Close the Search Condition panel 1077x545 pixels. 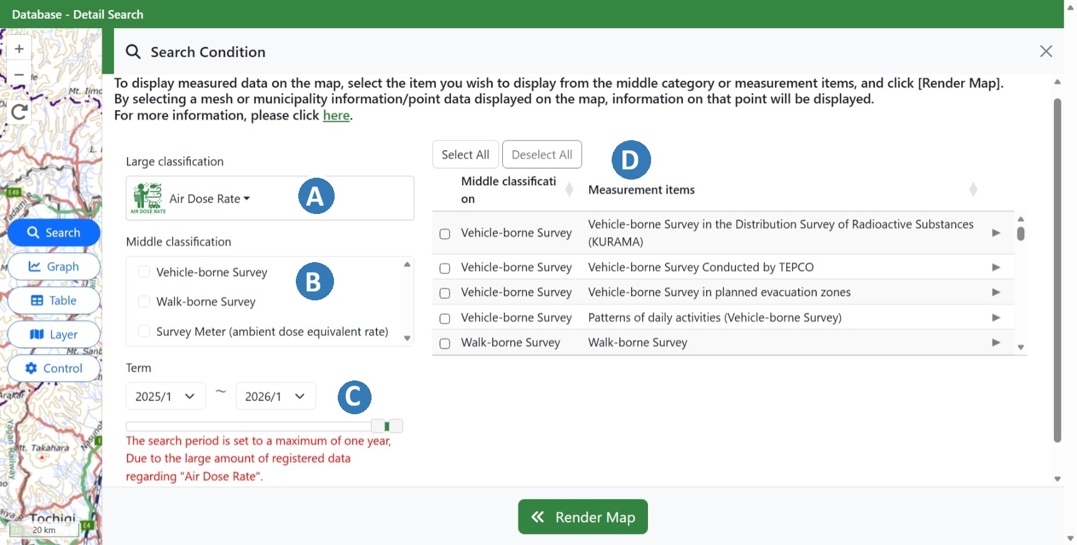tap(1046, 51)
